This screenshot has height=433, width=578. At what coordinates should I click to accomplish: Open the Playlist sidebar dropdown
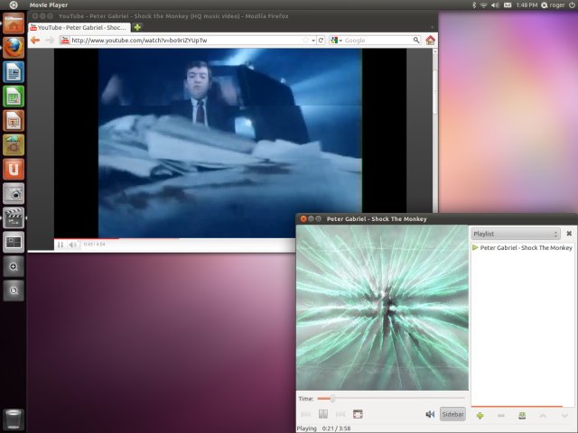(516, 234)
